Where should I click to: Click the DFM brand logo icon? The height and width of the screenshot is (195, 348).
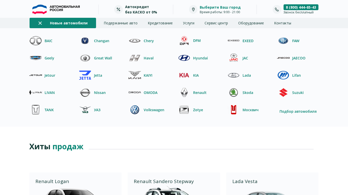tap(184, 41)
